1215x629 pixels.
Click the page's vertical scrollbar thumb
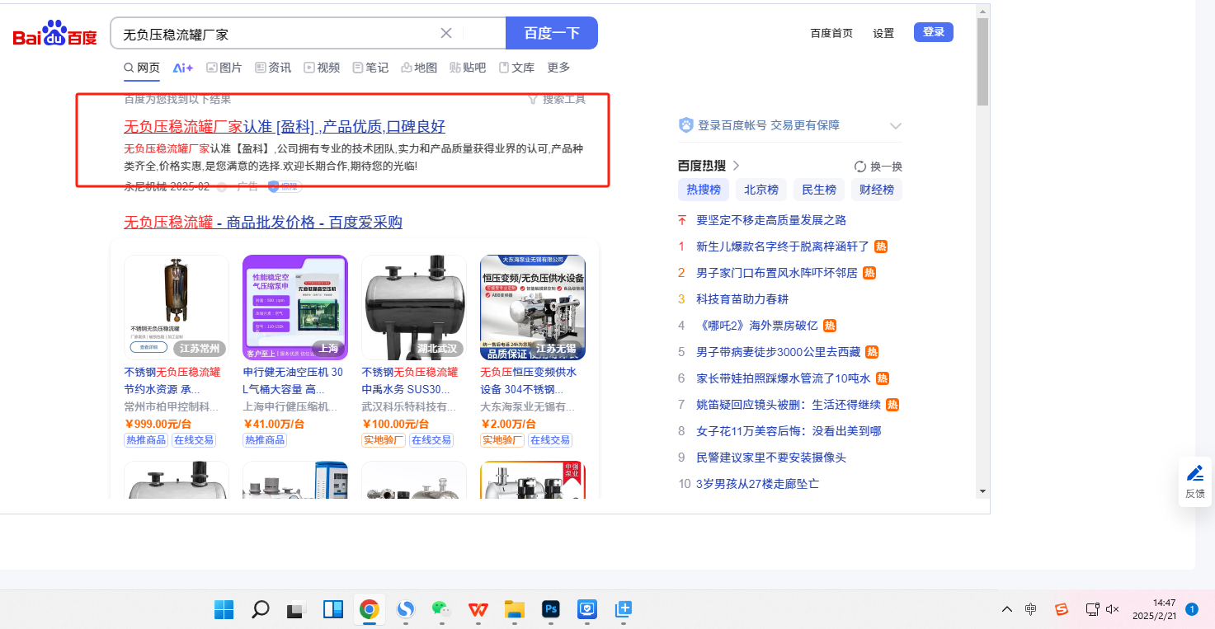tap(982, 62)
